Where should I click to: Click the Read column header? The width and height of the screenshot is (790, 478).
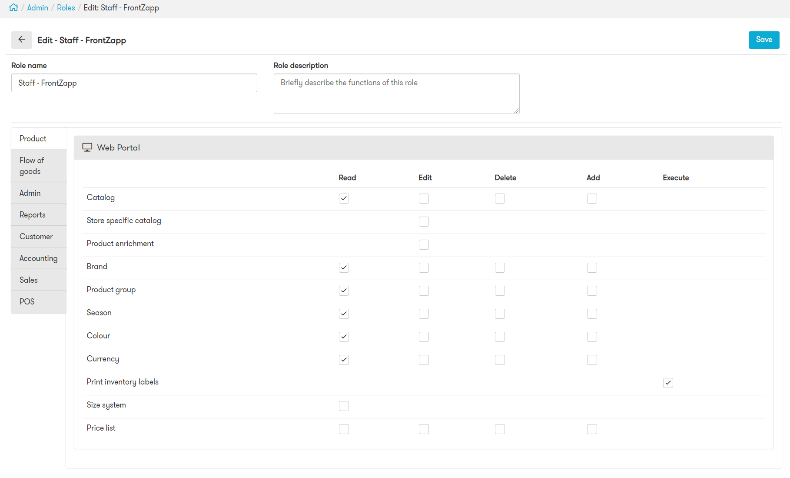pos(347,177)
